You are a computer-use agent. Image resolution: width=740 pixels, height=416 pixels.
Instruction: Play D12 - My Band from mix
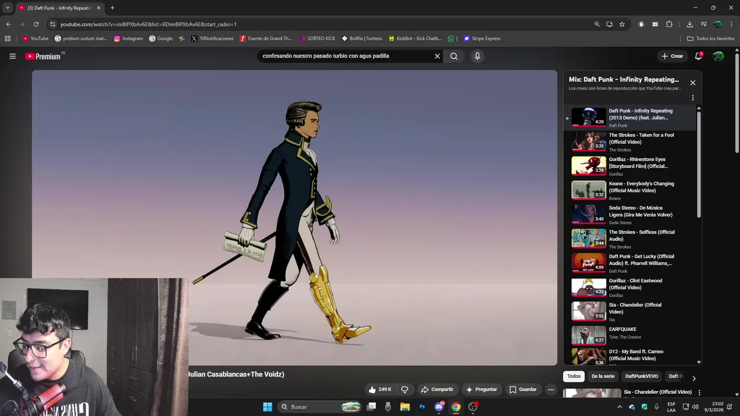click(630, 356)
